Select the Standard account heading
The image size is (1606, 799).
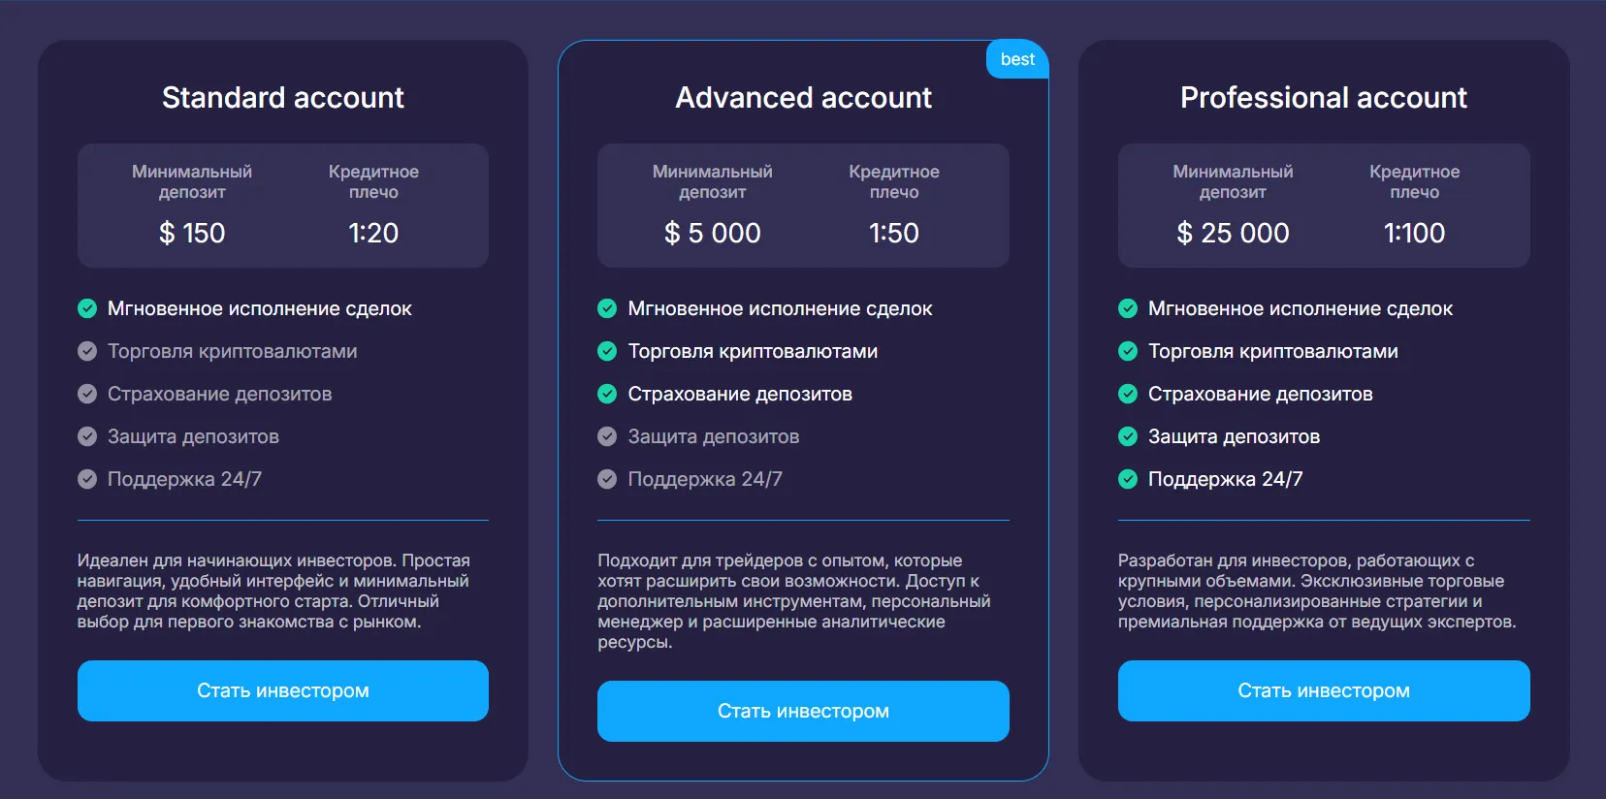(x=283, y=98)
